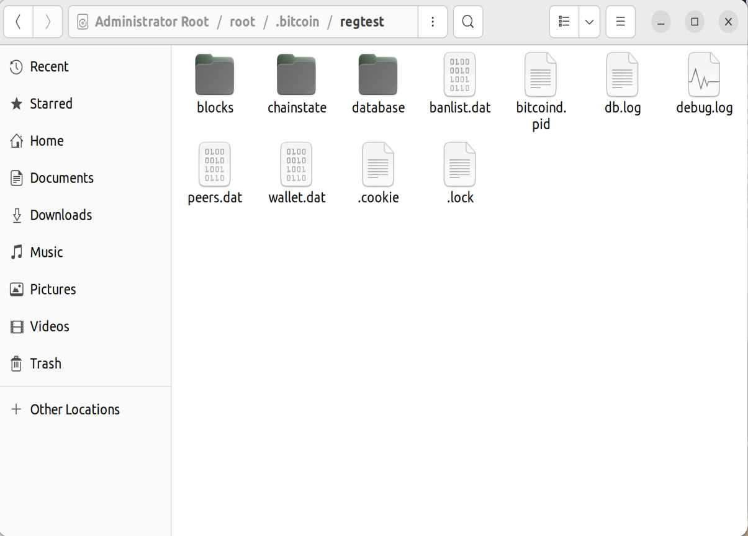Screen dimensions: 748x536
Task: Open the blocks folder
Action: click(x=215, y=76)
